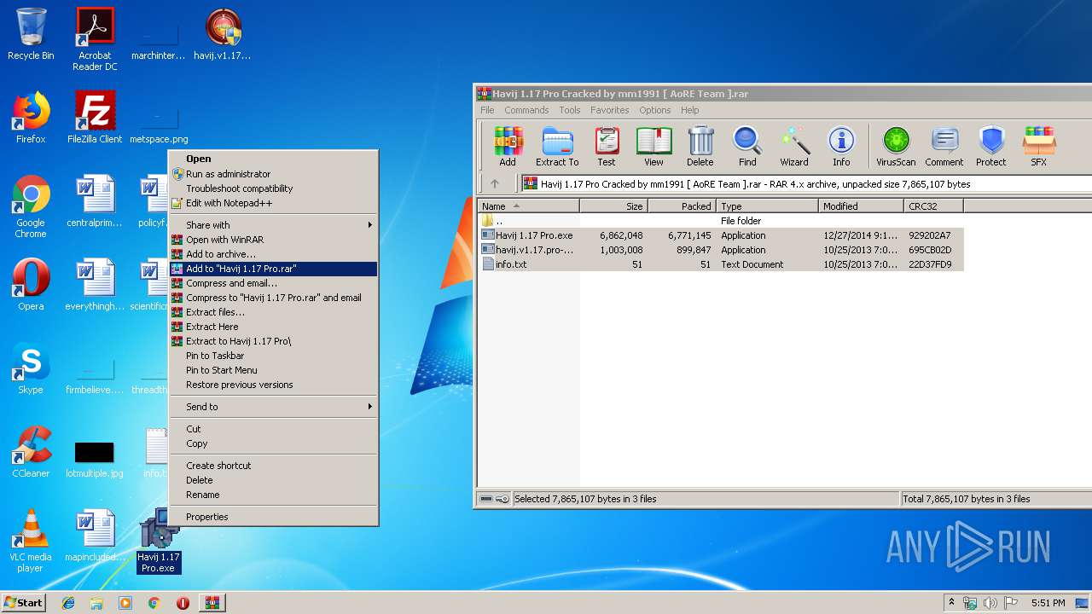
Task: Choose Add to archive...
Action: coord(273,254)
